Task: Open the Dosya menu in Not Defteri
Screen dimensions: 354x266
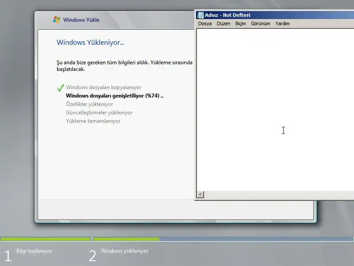Action: click(205, 23)
